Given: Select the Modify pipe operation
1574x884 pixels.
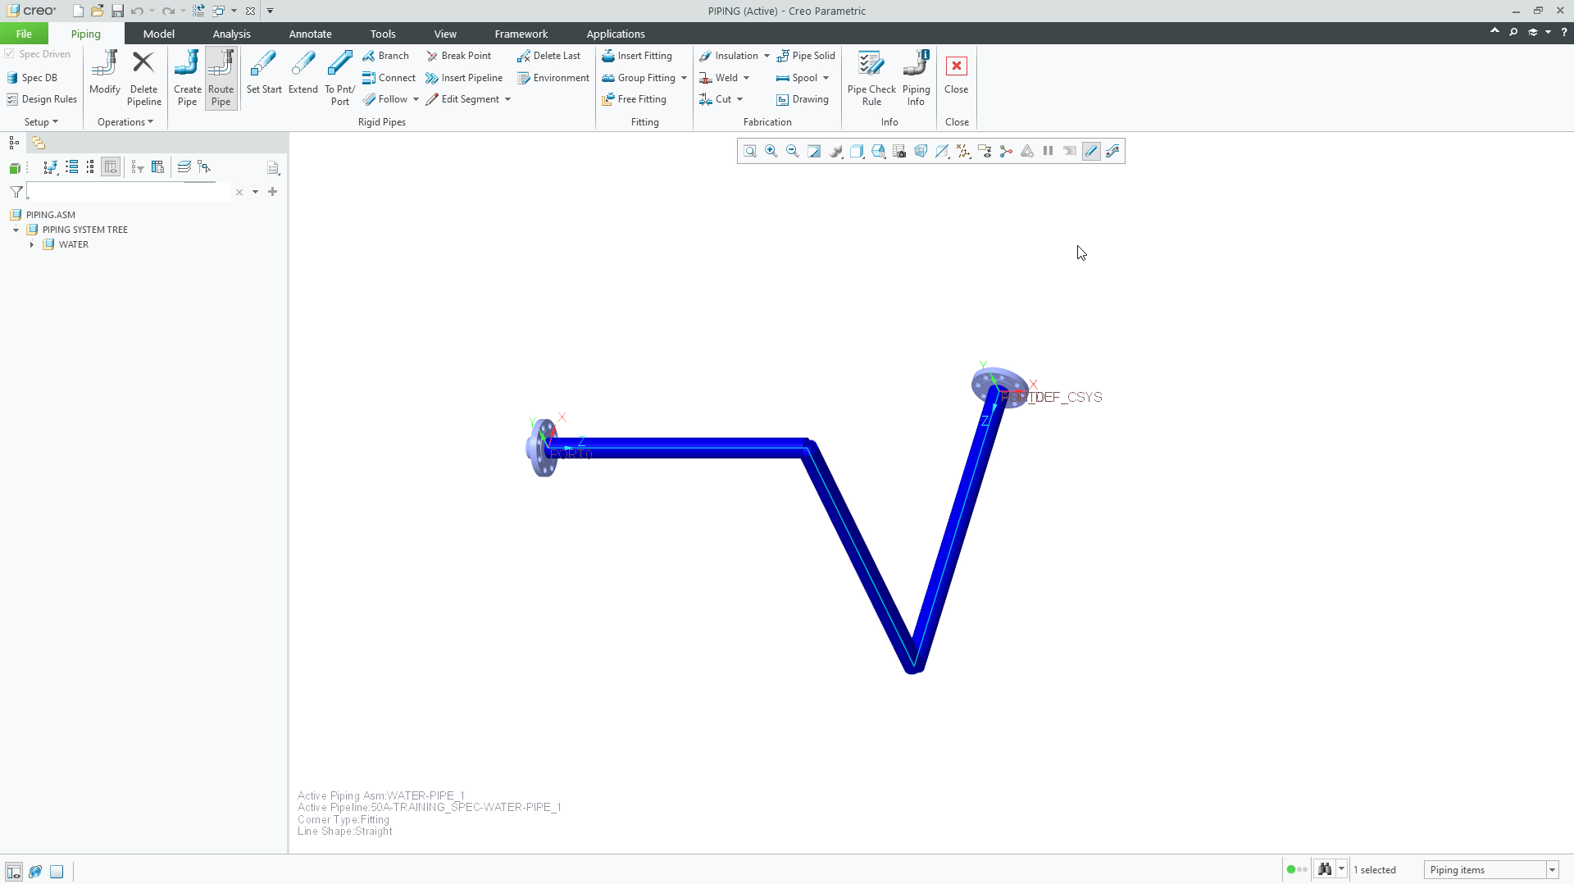Looking at the screenshot, I should [x=105, y=72].
